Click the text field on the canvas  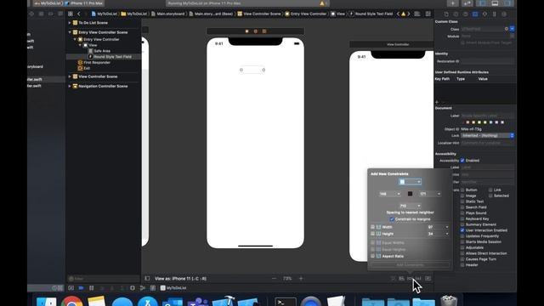252,70
